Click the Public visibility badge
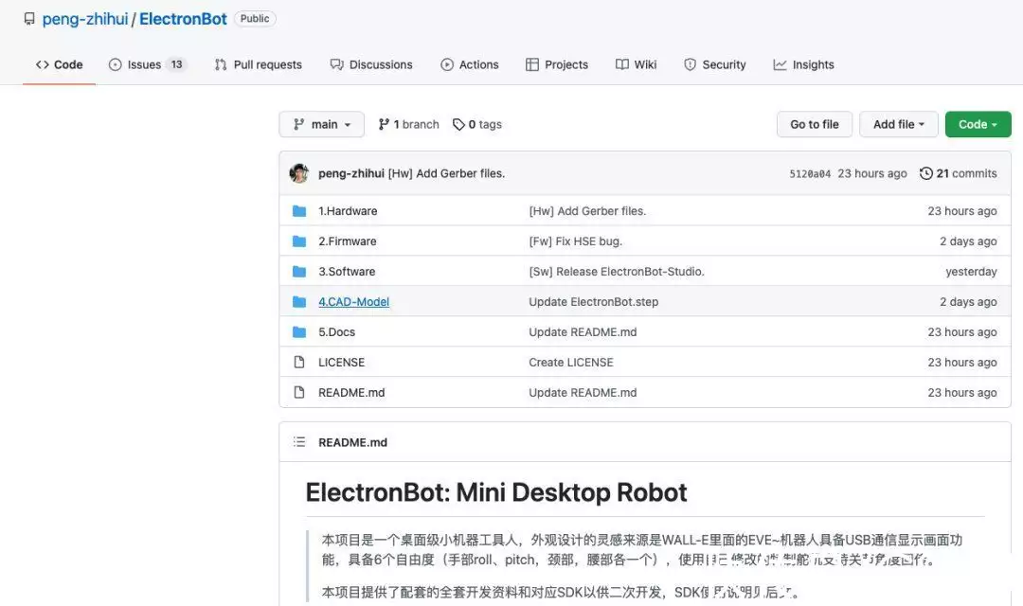The height and width of the screenshot is (606, 1023). point(255,19)
